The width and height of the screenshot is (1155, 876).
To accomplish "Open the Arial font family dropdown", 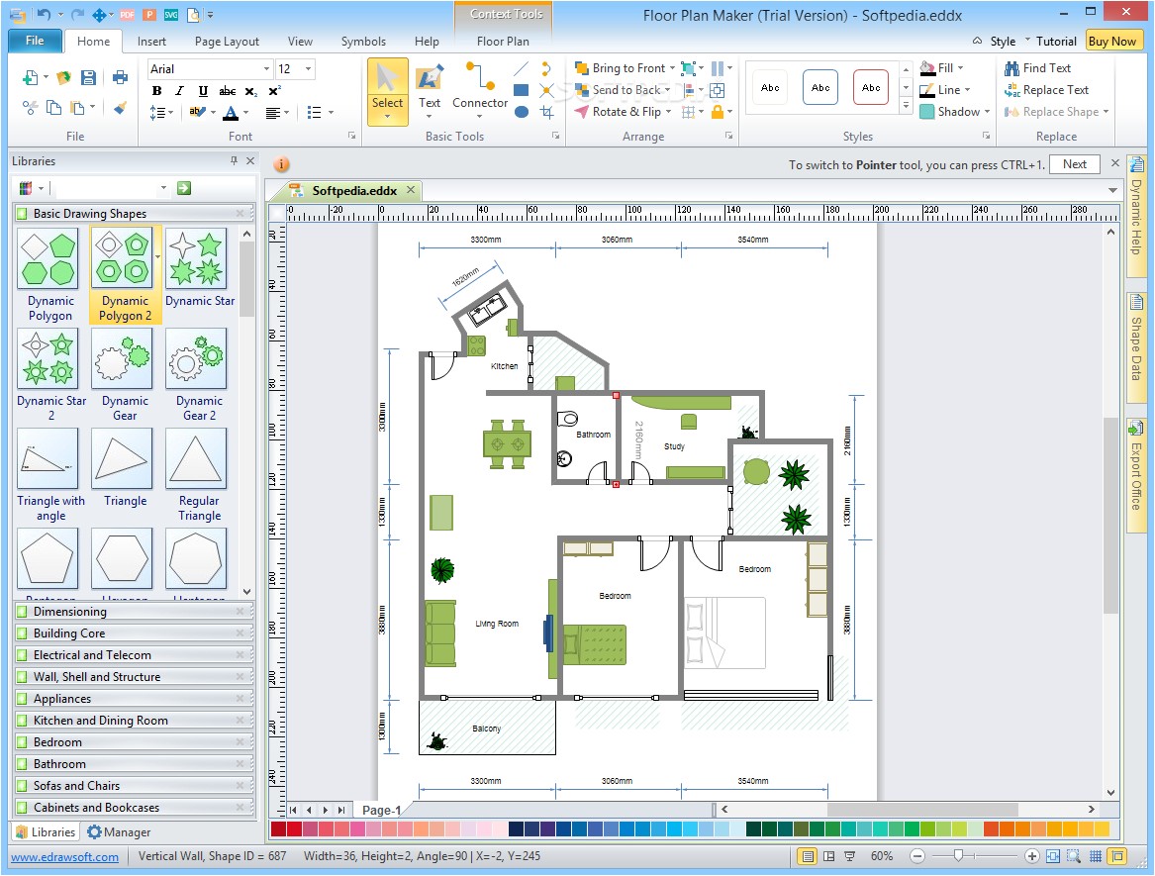I will click(265, 68).
